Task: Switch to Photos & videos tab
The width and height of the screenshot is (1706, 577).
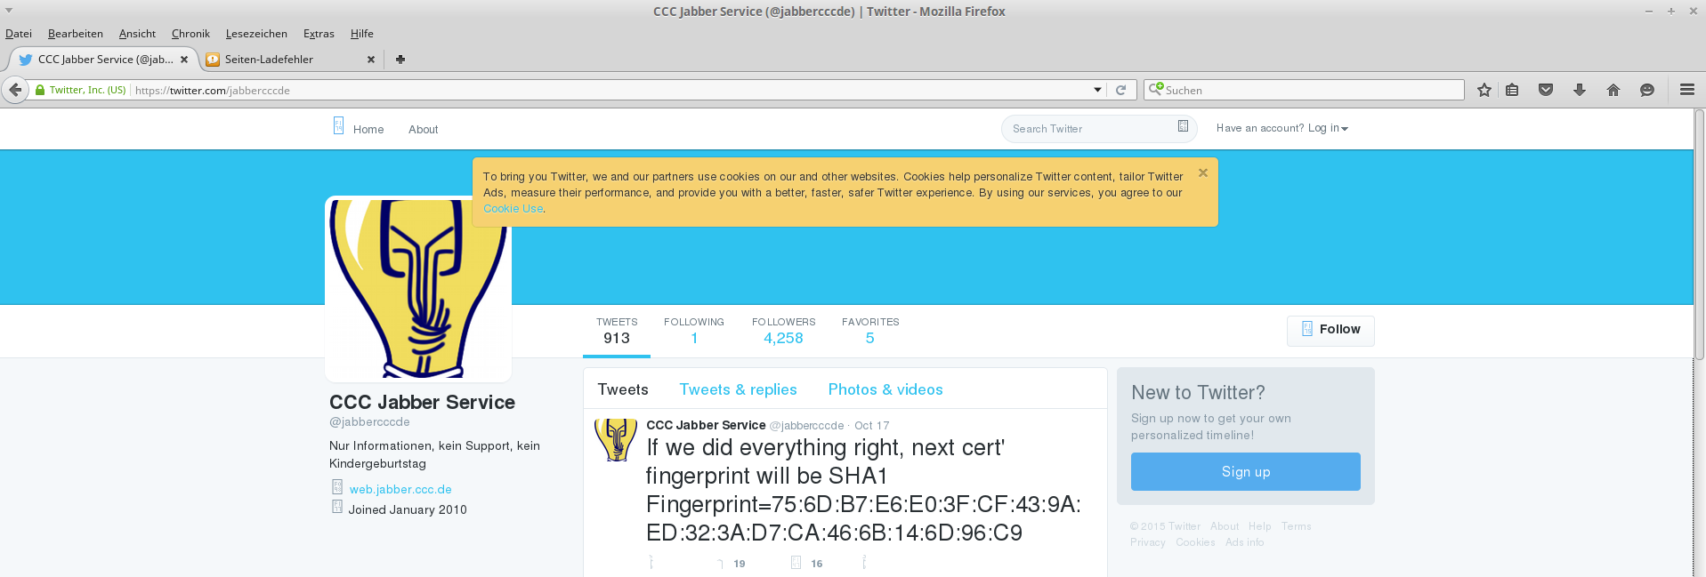Action: pyautogui.click(x=885, y=389)
